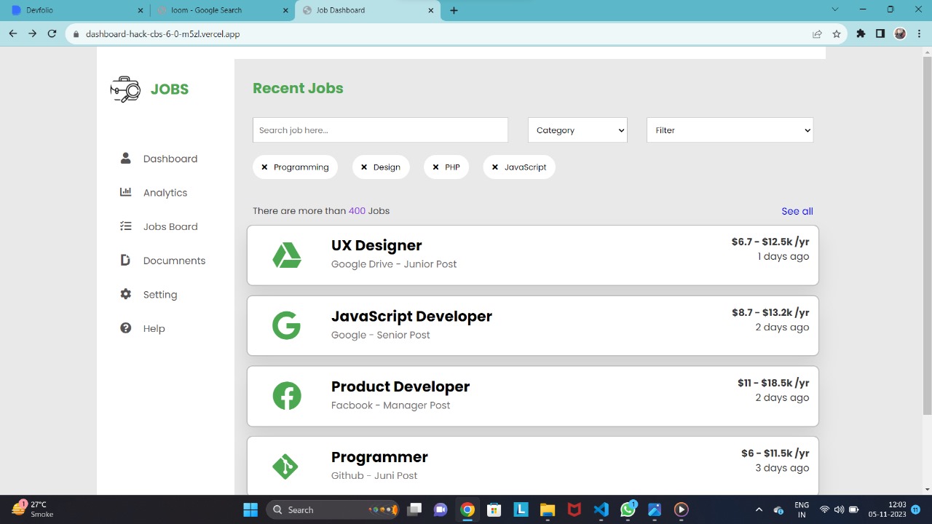
Task: Click the Facebook logo on Product Developer card
Action: [x=287, y=396]
